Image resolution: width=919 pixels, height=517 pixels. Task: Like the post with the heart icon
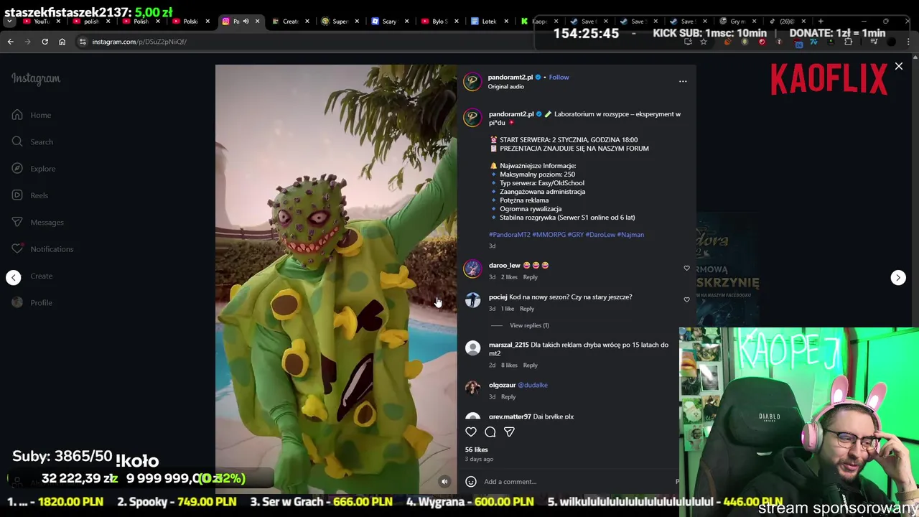point(471,432)
